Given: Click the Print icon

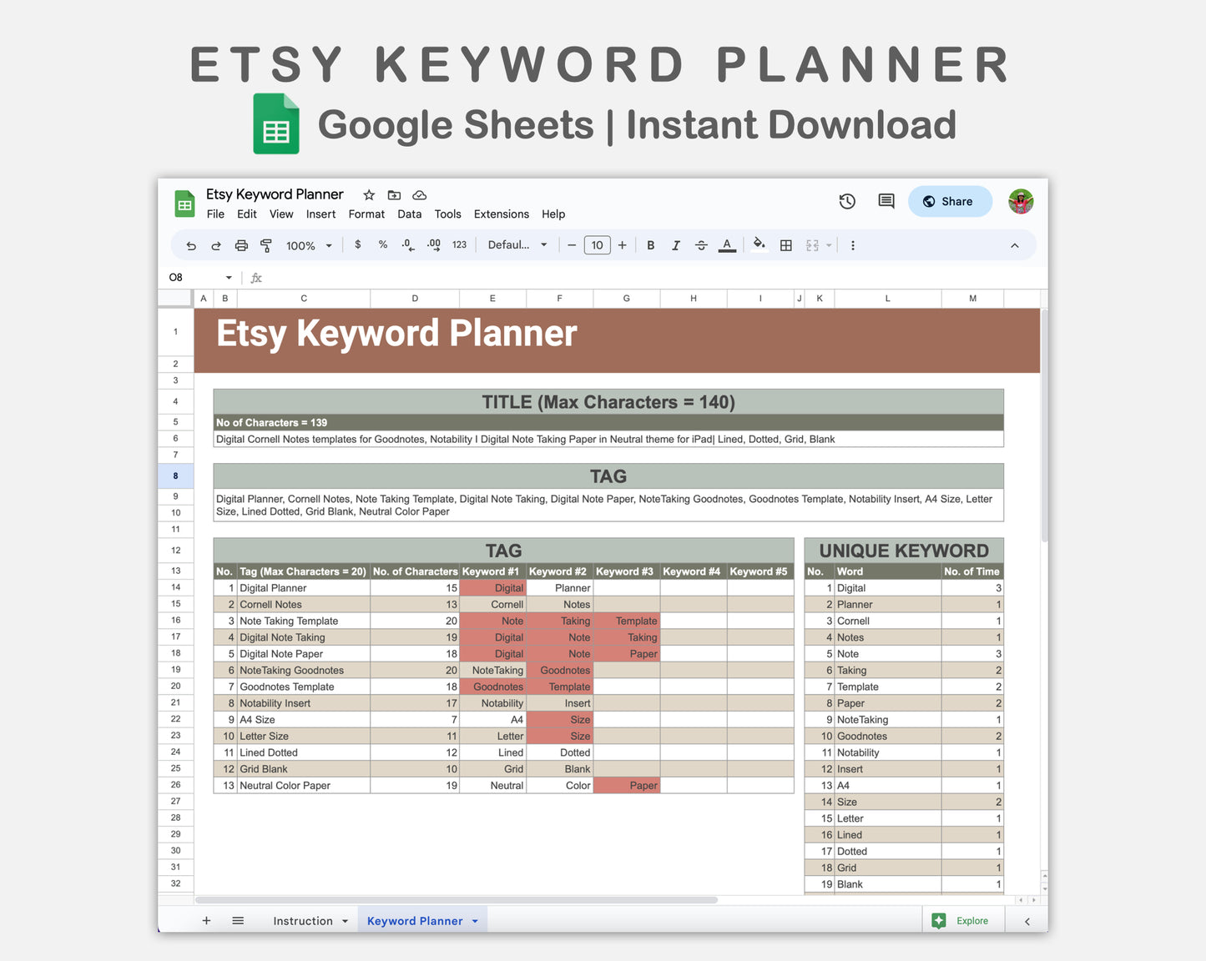Looking at the screenshot, I should 241,244.
